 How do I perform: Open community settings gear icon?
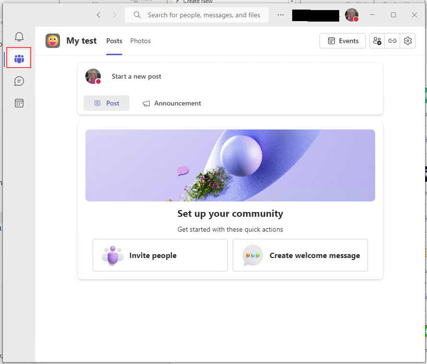coord(408,41)
